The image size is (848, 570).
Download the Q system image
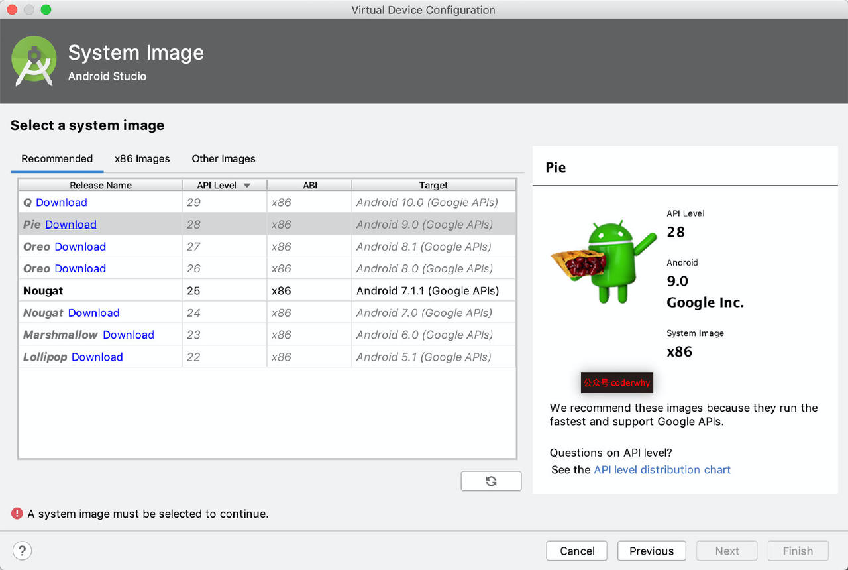pos(62,203)
